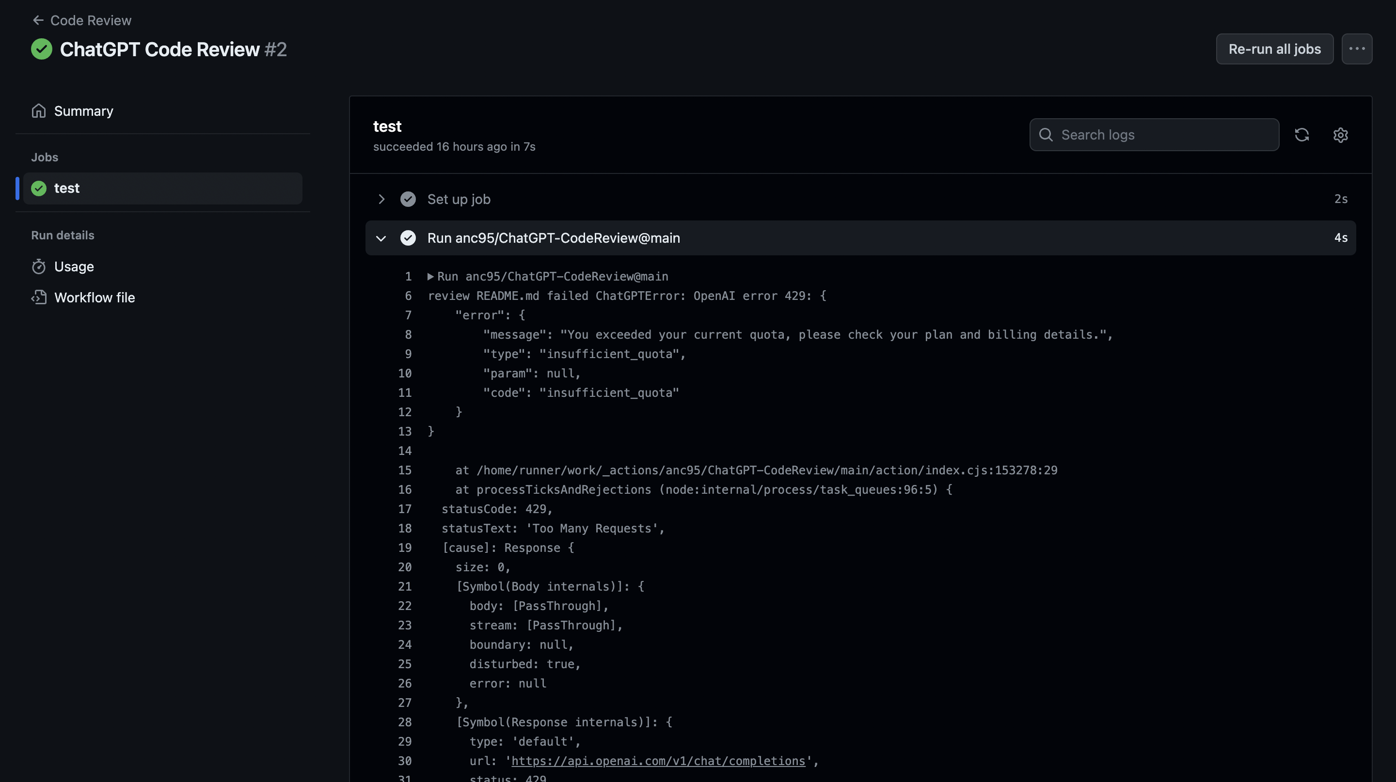Expand the Set up job step
The image size is (1396, 782).
click(381, 199)
